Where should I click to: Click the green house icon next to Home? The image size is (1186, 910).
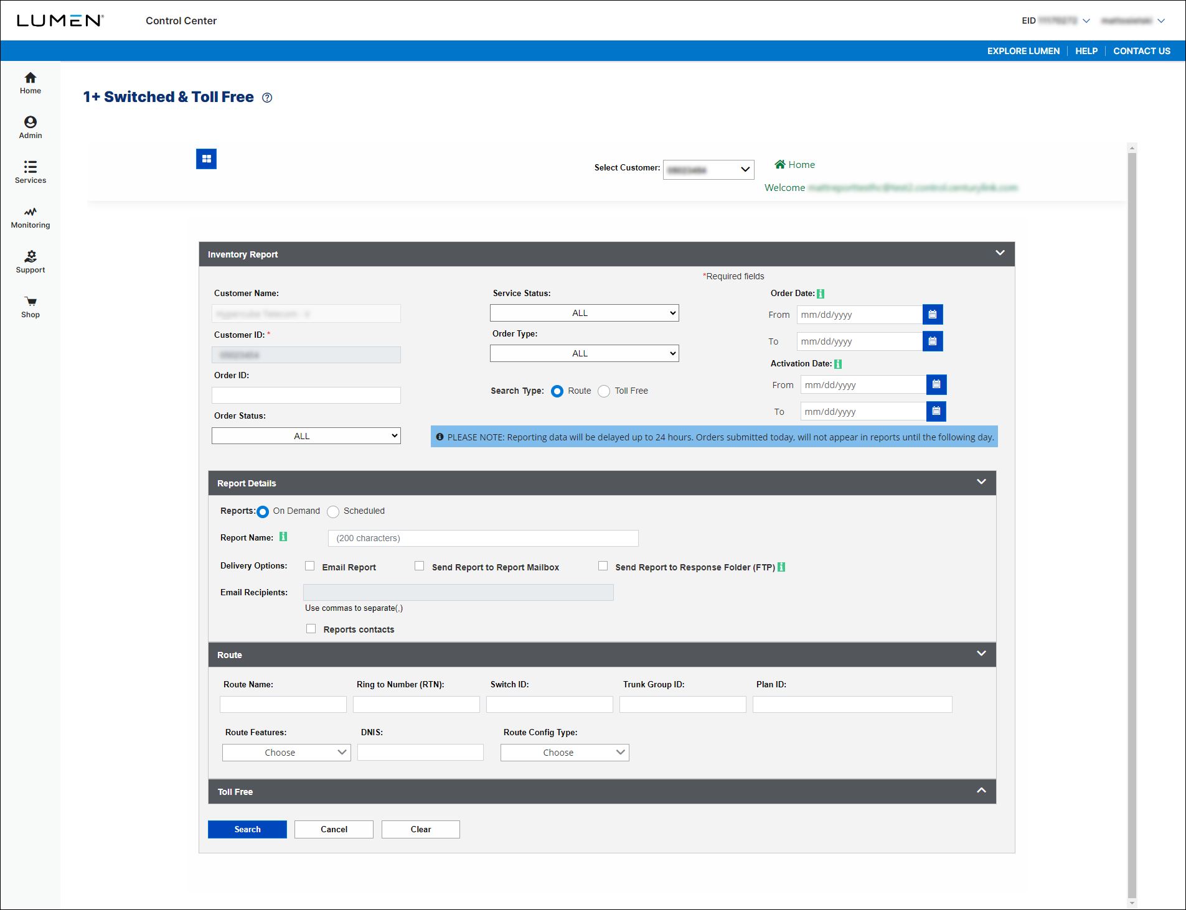pyautogui.click(x=779, y=164)
